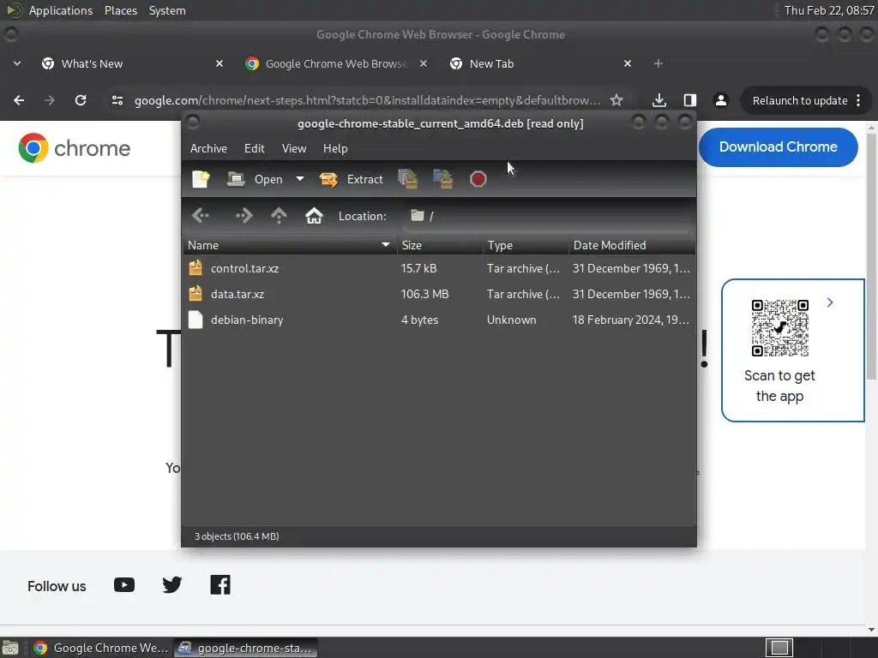Select the debian-binary file row

coord(439,320)
